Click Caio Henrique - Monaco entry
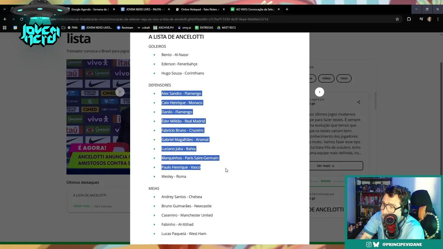 tap(182, 103)
